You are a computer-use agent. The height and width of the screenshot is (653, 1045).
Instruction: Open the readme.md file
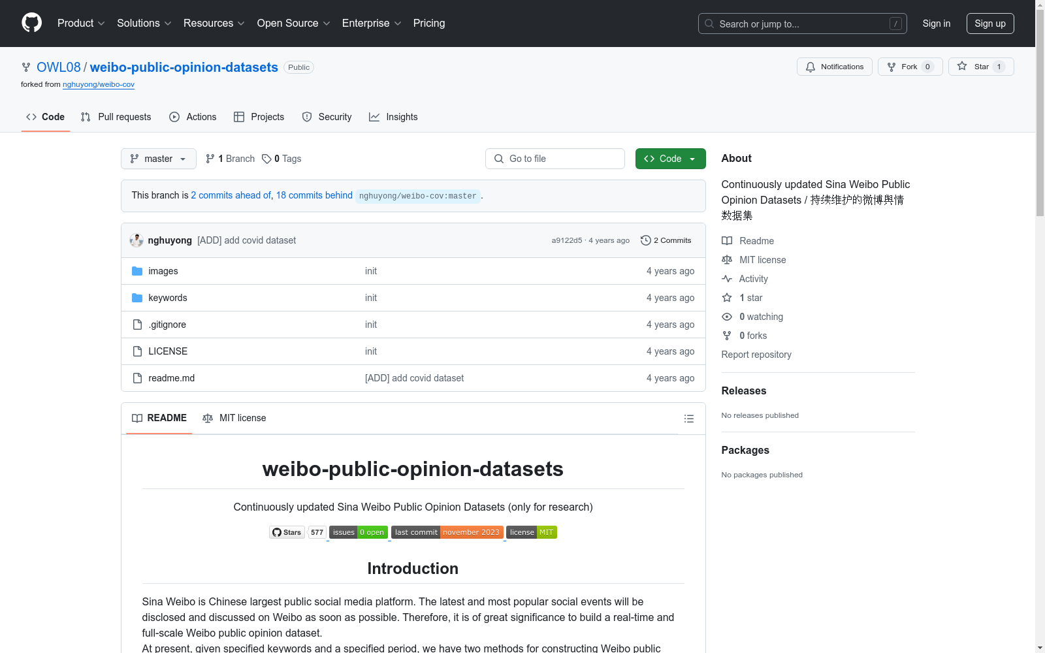click(172, 378)
